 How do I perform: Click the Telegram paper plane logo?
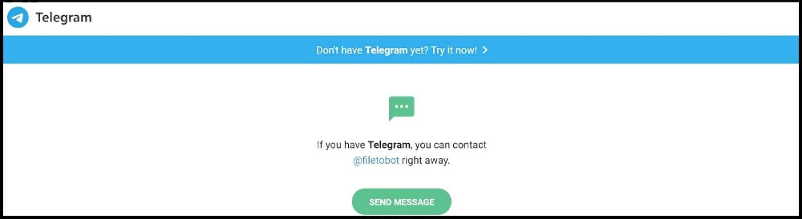click(x=18, y=18)
